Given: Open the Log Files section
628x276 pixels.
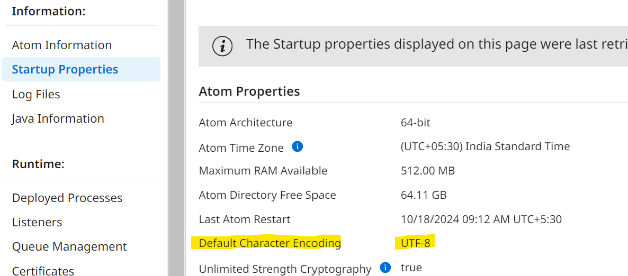Looking at the screenshot, I should [36, 94].
